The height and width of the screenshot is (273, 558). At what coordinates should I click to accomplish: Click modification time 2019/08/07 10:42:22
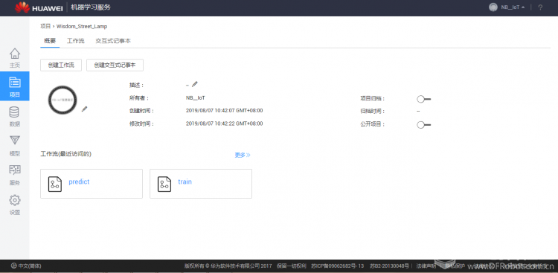tap(224, 123)
